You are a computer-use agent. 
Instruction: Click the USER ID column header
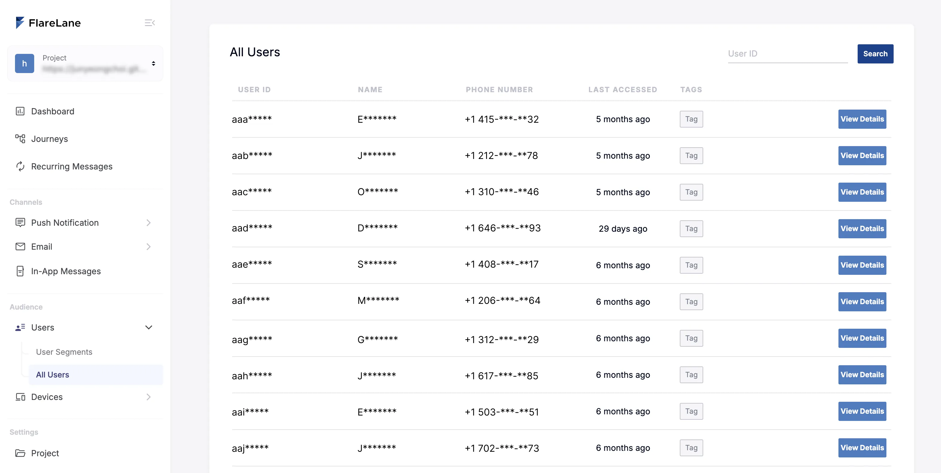[254, 89]
